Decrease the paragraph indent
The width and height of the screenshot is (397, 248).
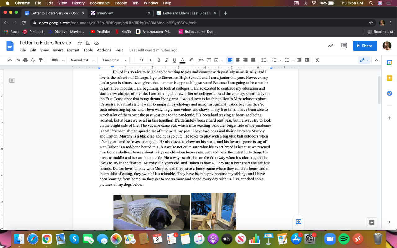299,60
